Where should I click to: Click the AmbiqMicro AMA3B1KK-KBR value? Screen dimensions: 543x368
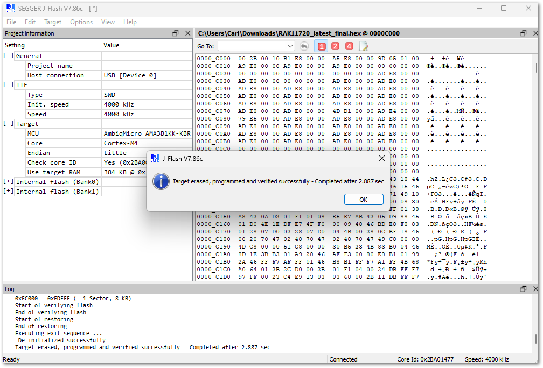pos(147,133)
